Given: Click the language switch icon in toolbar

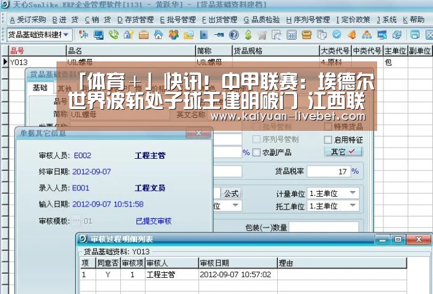Looking at the screenshot, I should tap(83, 35).
